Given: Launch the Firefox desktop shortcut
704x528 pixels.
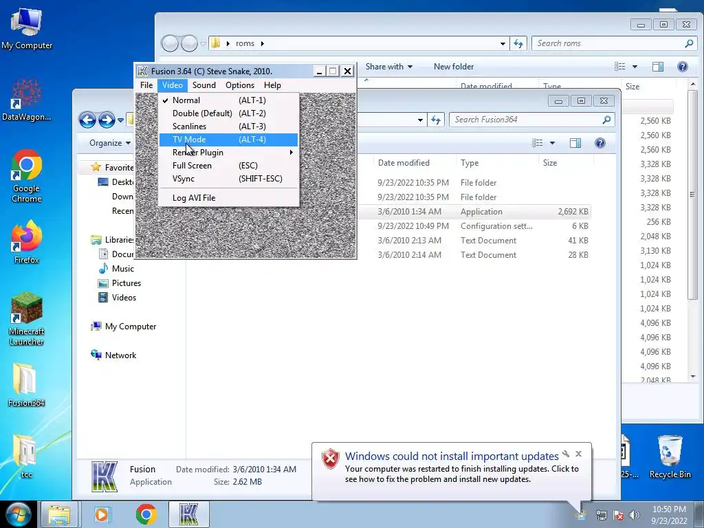Looking at the screenshot, I should point(27,241).
